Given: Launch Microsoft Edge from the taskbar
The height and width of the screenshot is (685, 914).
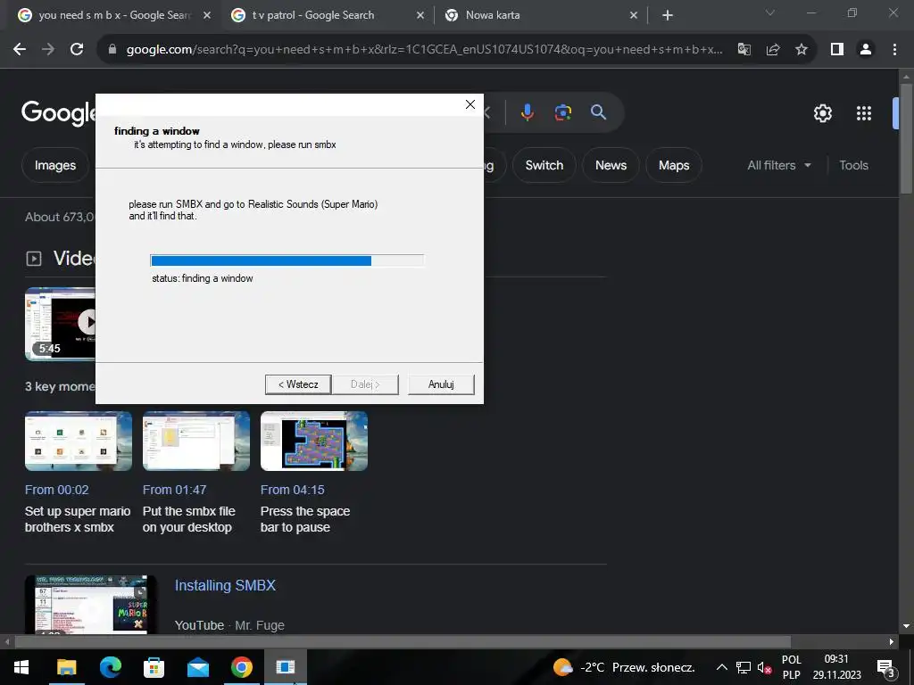Looking at the screenshot, I should tap(110, 667).
